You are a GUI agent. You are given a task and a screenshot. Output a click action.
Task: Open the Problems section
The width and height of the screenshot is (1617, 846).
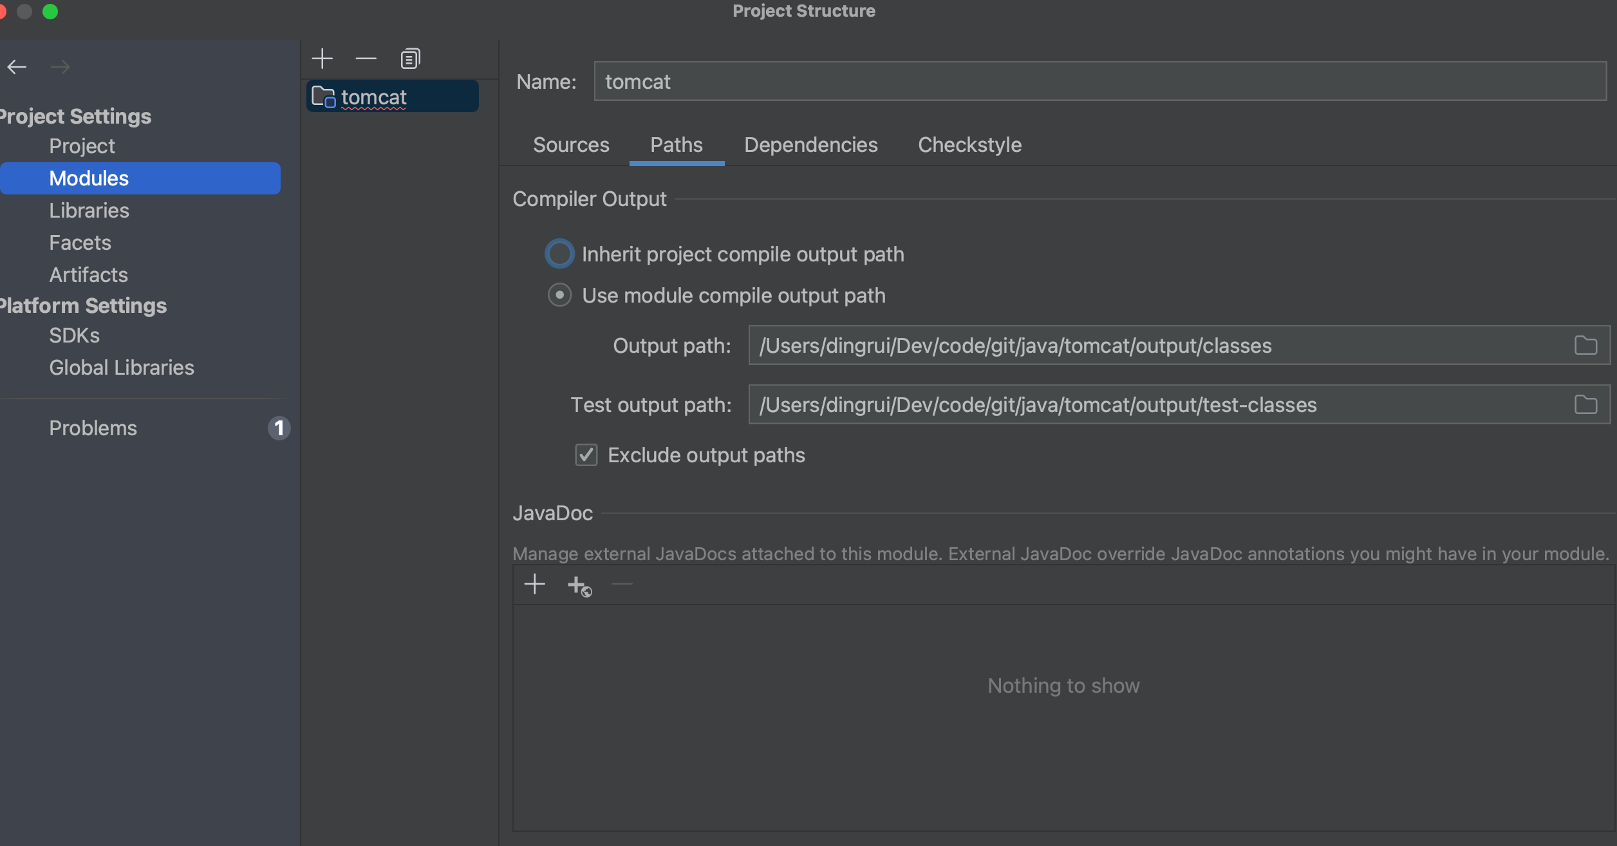coord(93,428)
